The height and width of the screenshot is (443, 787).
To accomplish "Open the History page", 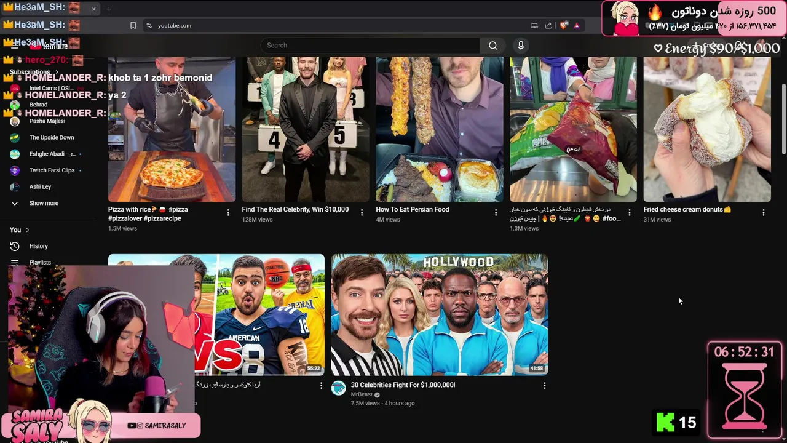I will click(x=38, y=246).
